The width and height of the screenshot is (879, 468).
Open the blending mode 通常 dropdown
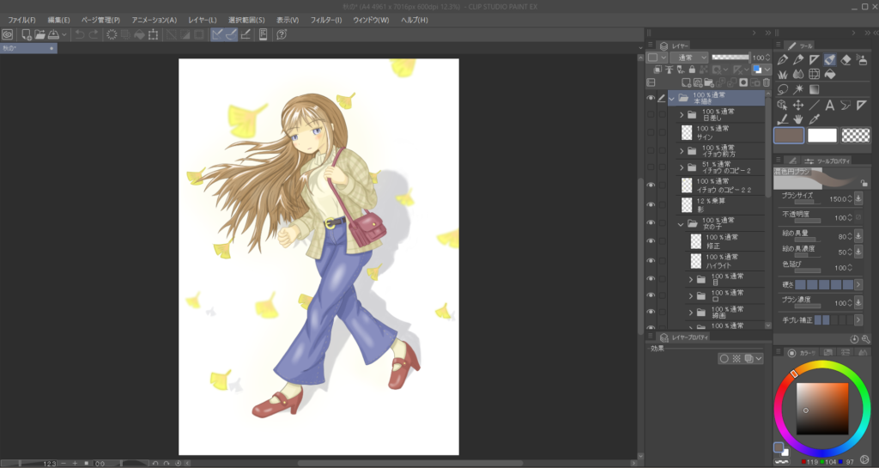point(689,58)
